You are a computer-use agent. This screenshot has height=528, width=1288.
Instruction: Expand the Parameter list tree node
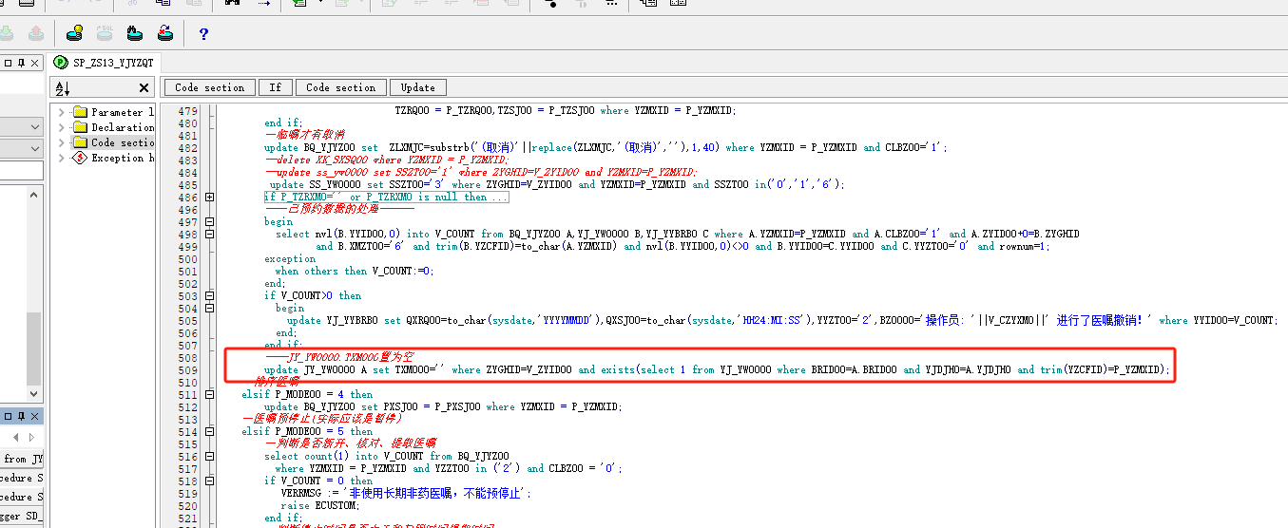(x=62, y=112)
